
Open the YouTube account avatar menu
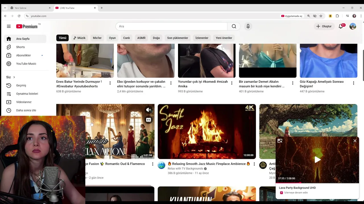tap(353, 26)
